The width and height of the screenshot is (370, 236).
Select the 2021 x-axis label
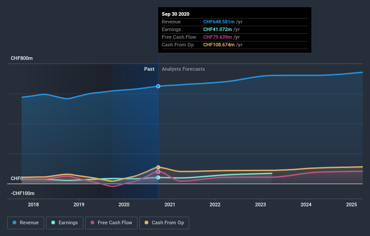coord(169,204)
